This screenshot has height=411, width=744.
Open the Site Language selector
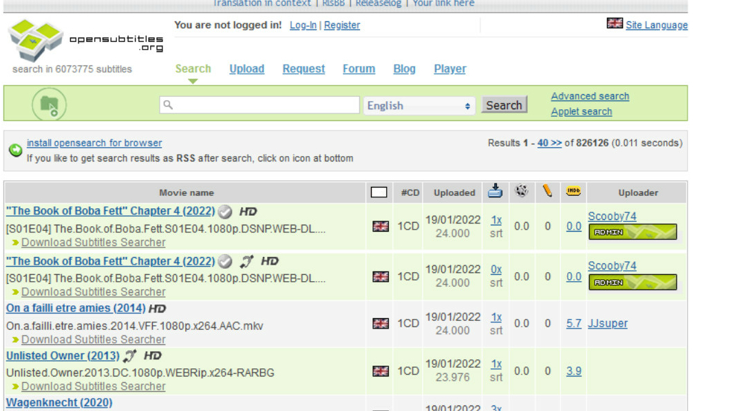656,25
